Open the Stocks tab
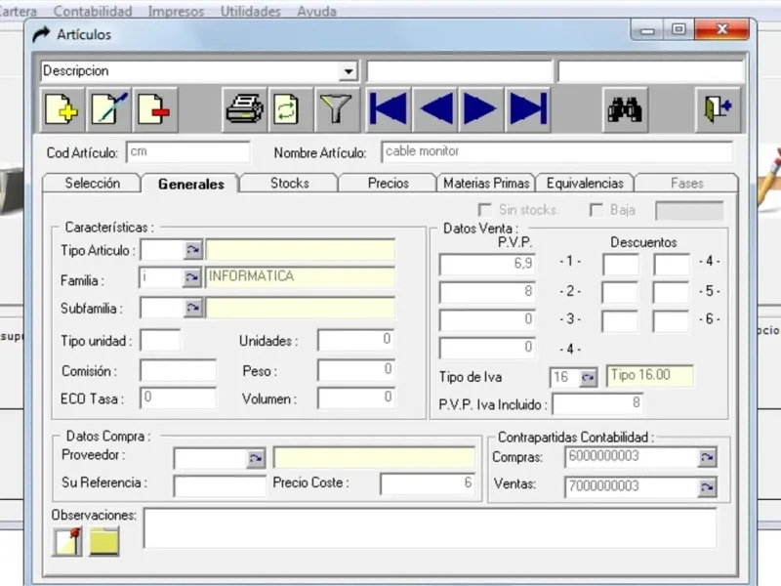Viewport: 781px width, 586px height. pos(289,183)
